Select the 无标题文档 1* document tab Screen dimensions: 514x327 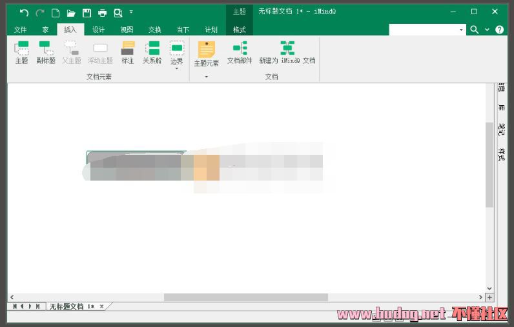point(72,306)
